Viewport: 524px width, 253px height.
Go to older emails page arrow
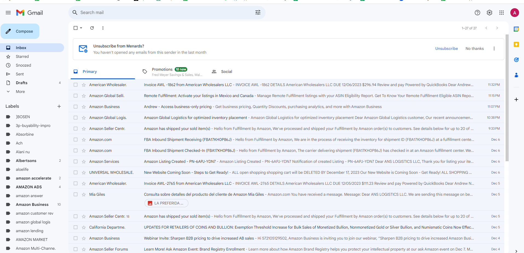(497, 28)
